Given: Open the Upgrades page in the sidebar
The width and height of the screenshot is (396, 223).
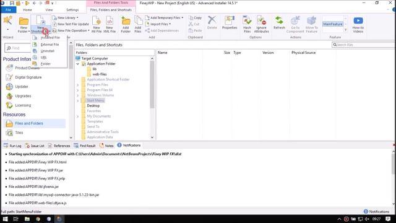Looking at the screenshot, I should point(19,96).
